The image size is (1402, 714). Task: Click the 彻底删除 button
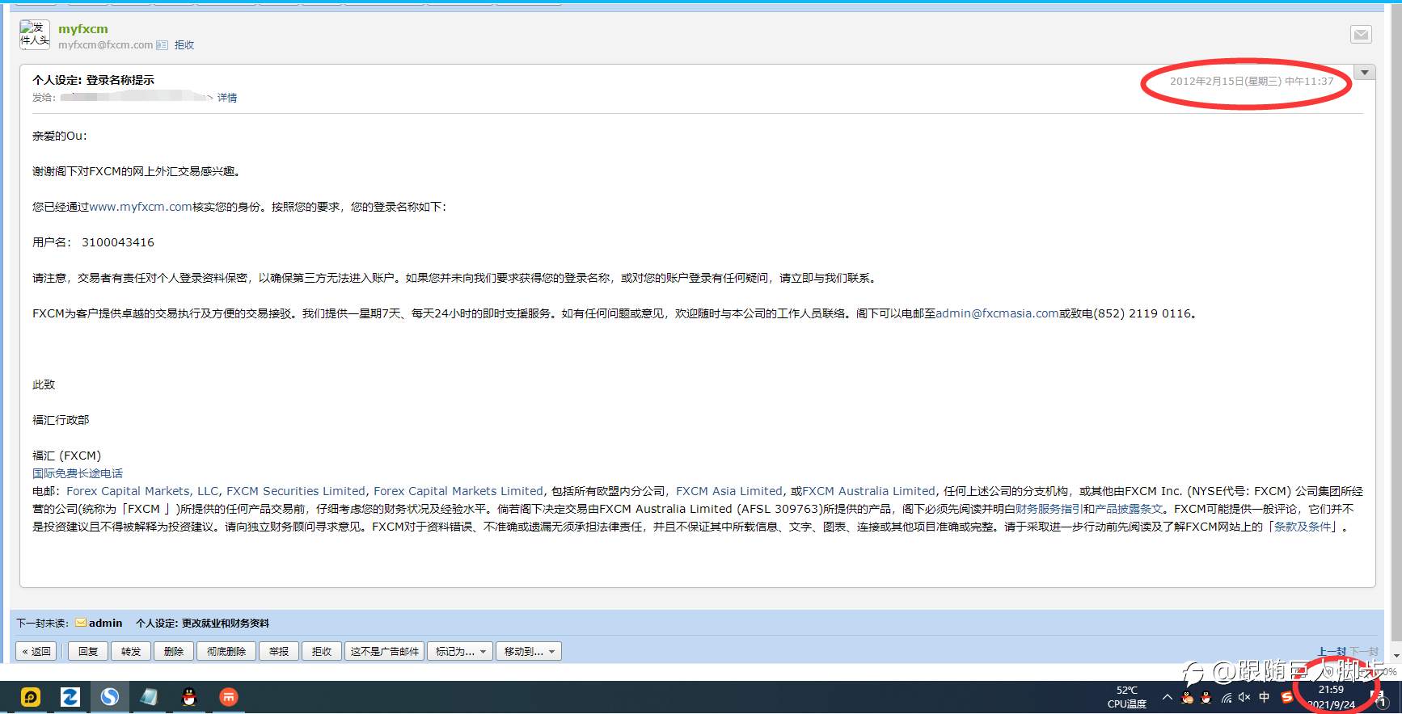click(226, 651)
